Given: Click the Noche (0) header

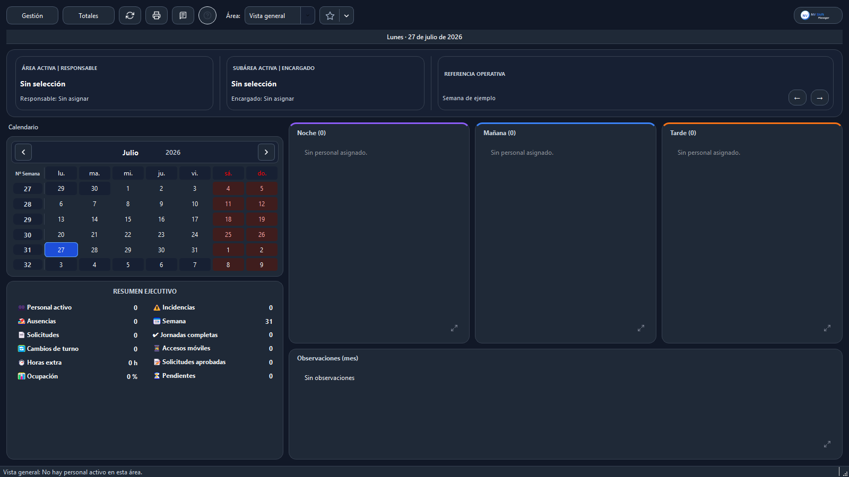Looking at the screenshot, I should (311, 133).
